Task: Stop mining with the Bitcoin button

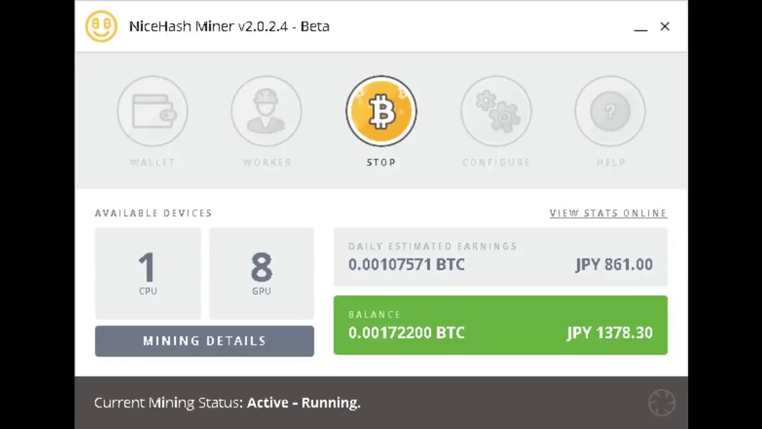Action: tap(381, 111)
